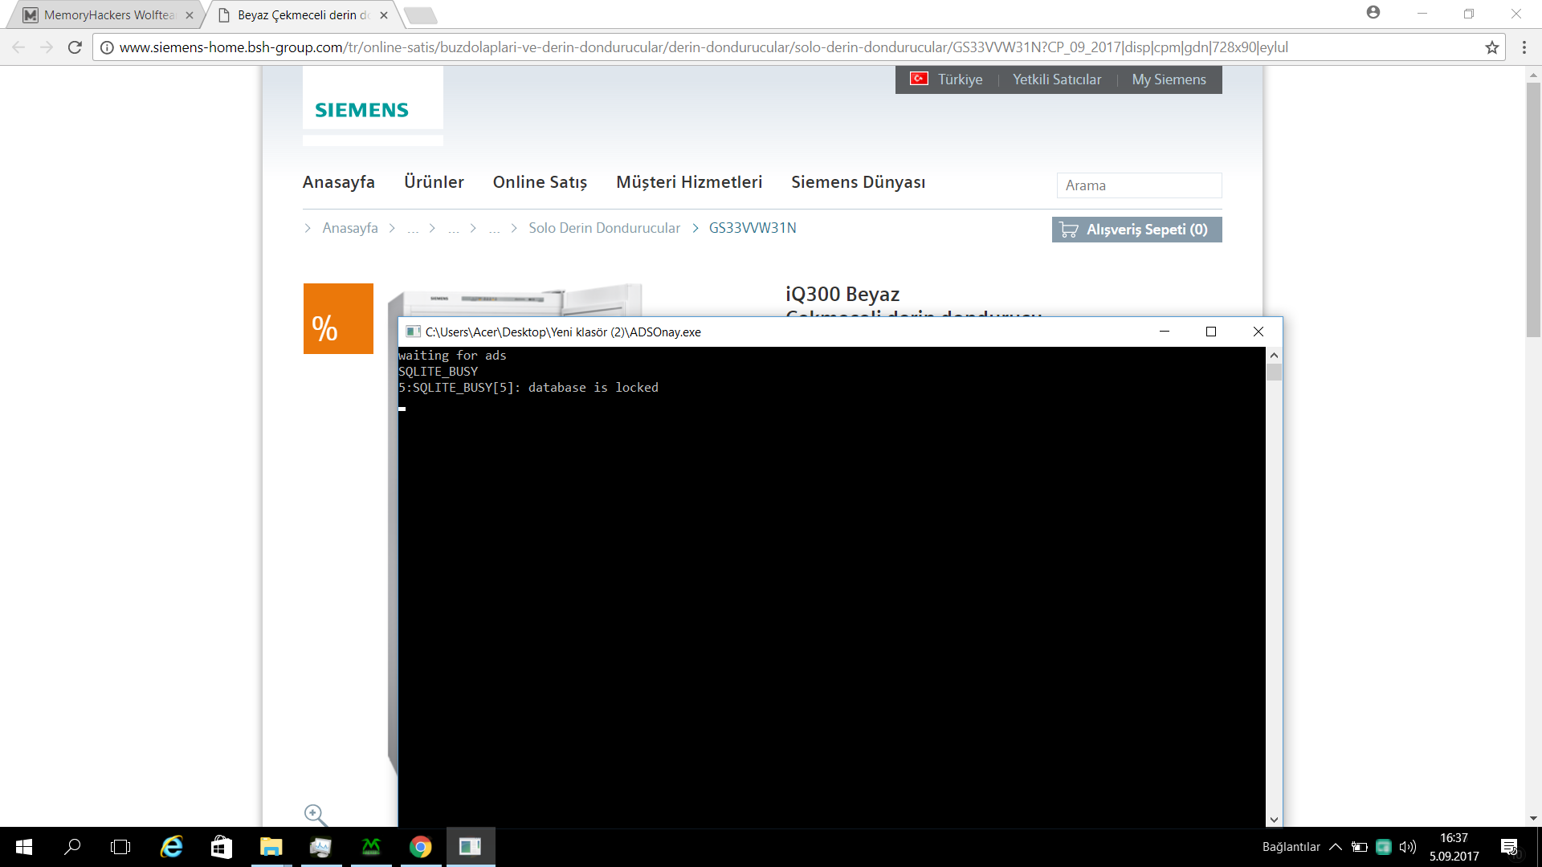Select the Beyaz Çekmeceli derin tab
Viewport: 1542px width, 867px height.
pos(303,15)
